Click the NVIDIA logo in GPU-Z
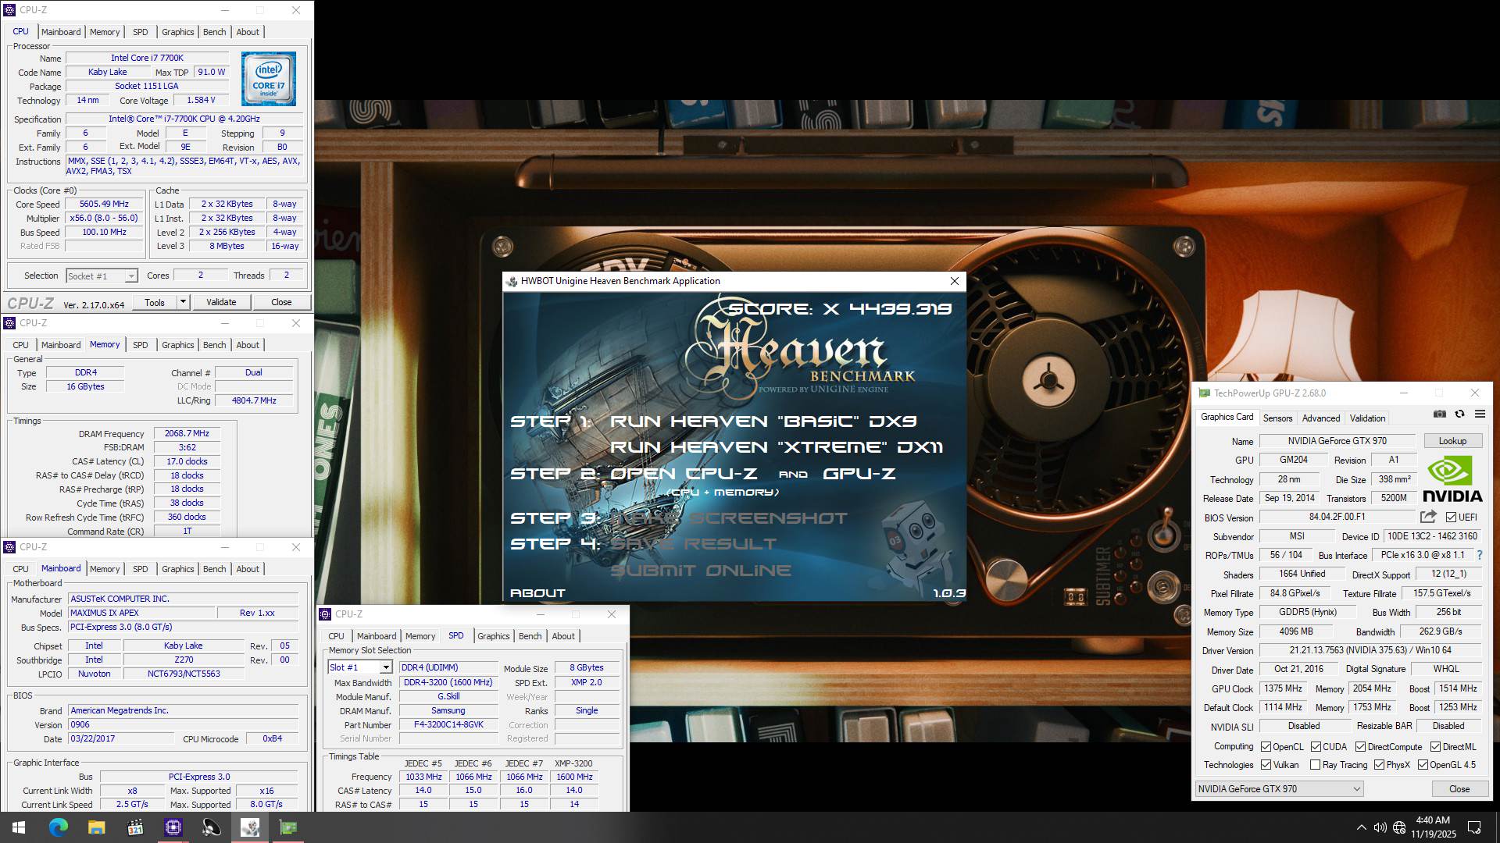The width and height of the screenshot is (1500, 843). [1452, 479]
